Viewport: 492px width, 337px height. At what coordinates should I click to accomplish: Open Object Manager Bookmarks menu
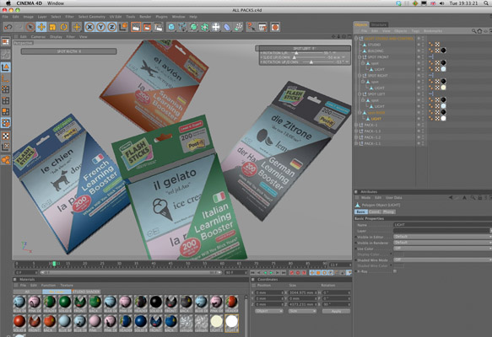coord(433,31)
